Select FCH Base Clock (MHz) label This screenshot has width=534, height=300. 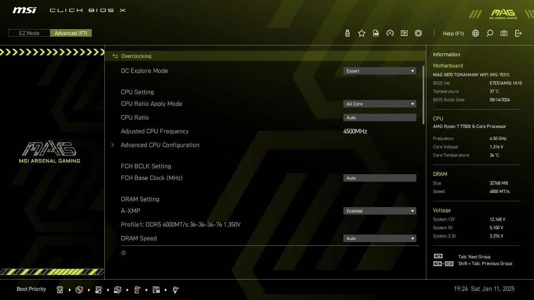[152, 178]
